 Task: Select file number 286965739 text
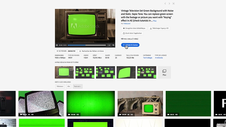pyautogui.click(x=72, y=51)
